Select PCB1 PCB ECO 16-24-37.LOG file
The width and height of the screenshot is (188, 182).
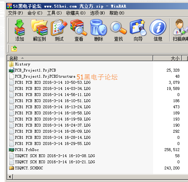[53, 125]
